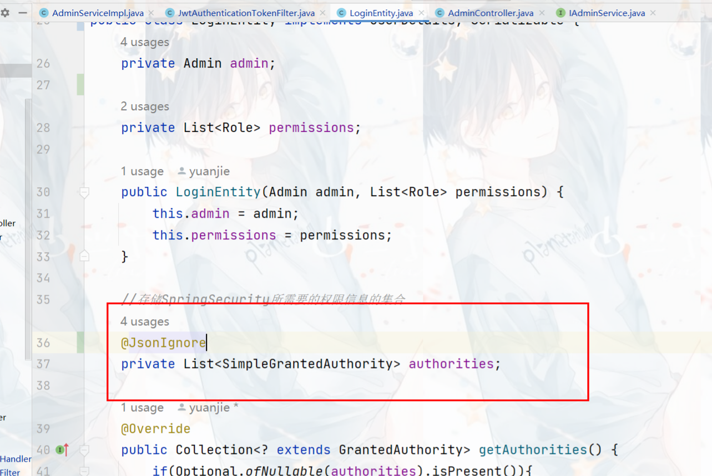The image size is (712, 476).
Task: Click the GrantedAuthority type on line 40
Action: point(401,450)
